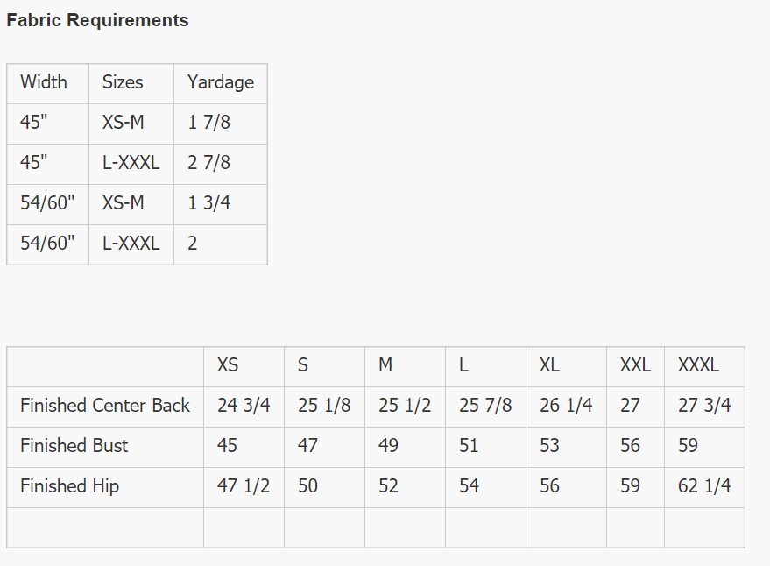Click the 25 7/8 center back value
This screenshot has height=566, width=770.
coord(485,407)
